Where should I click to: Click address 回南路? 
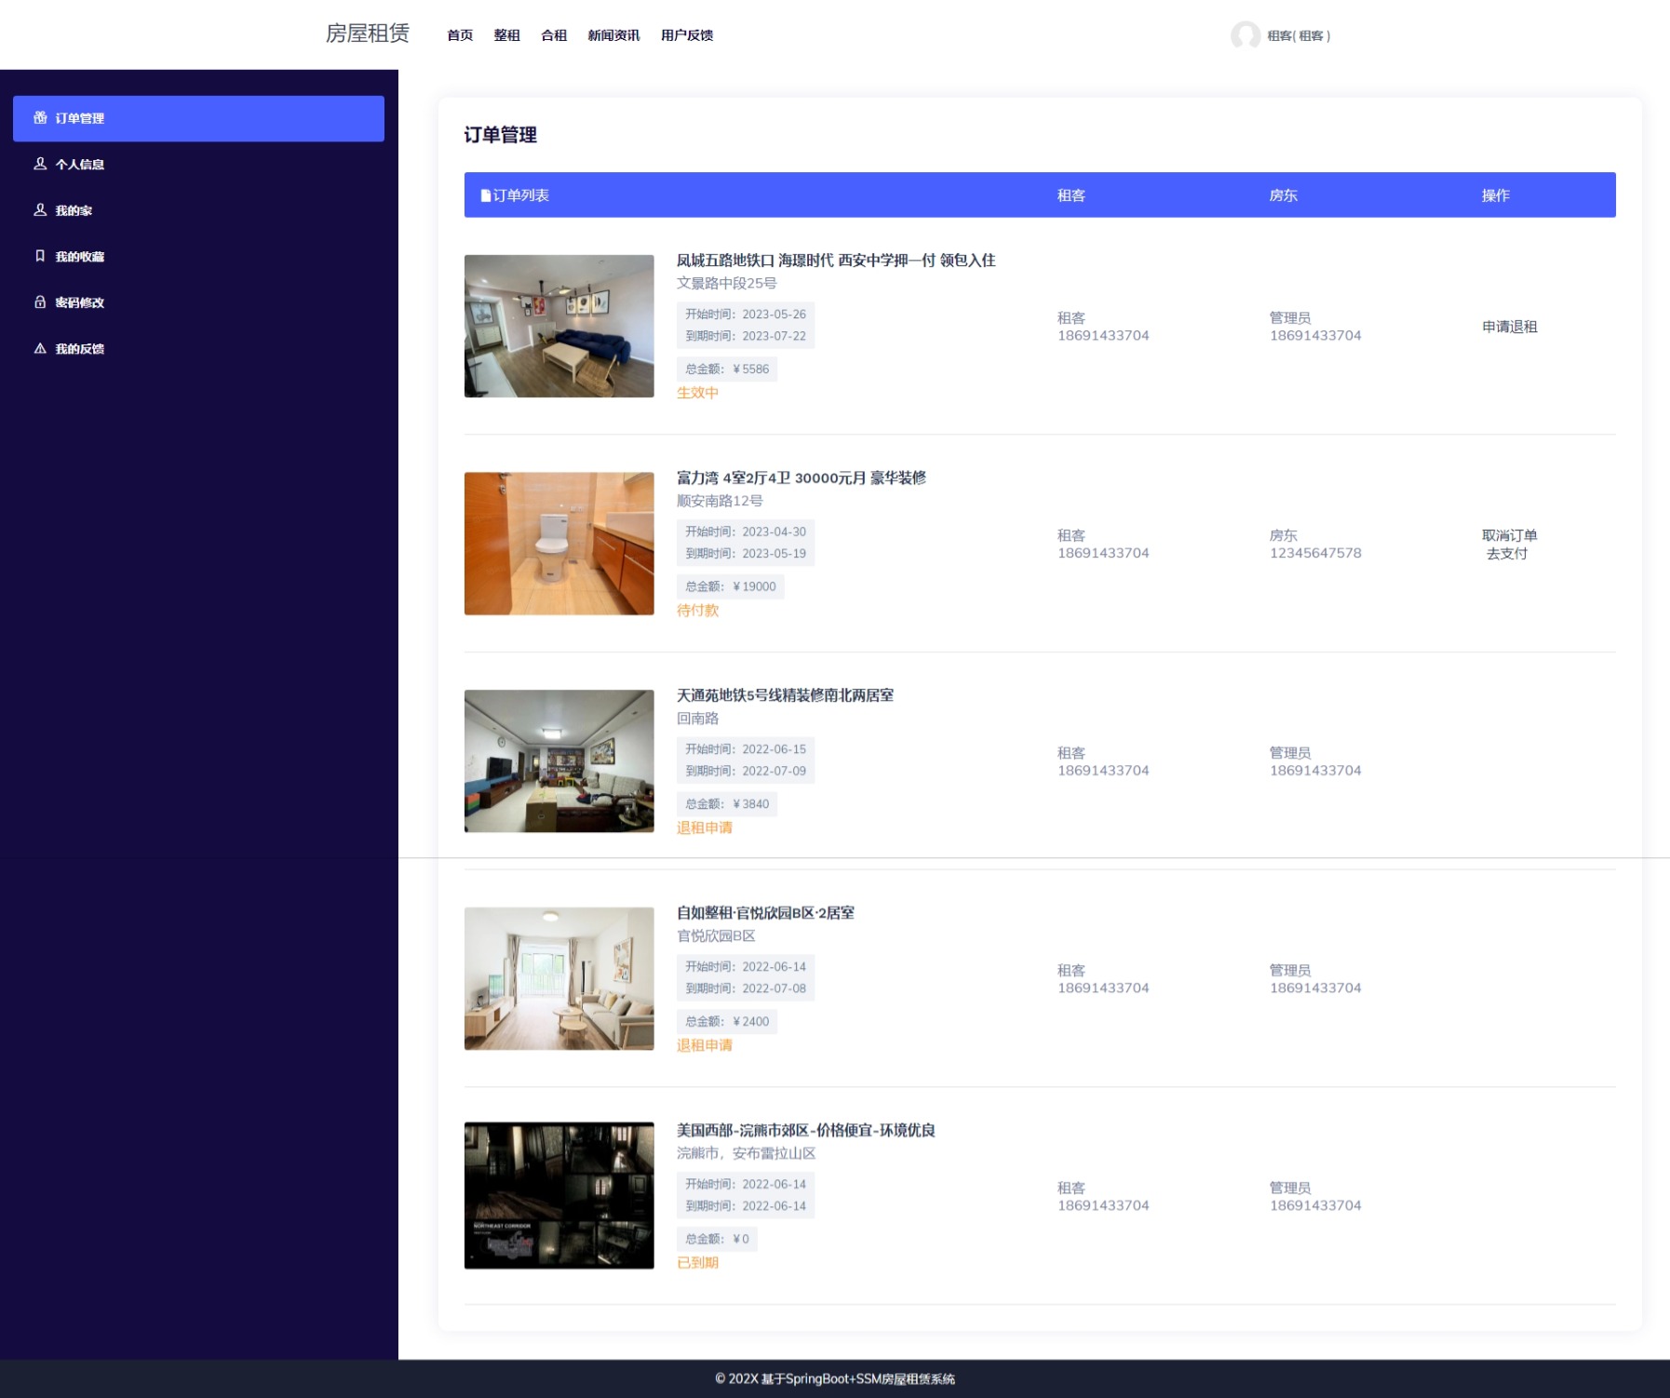coord(698,719)
